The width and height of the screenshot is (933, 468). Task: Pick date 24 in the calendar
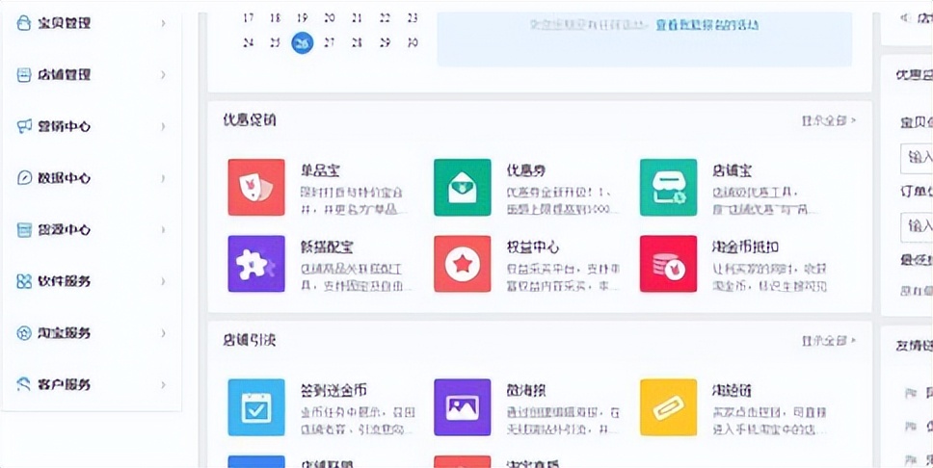[248, 42]
